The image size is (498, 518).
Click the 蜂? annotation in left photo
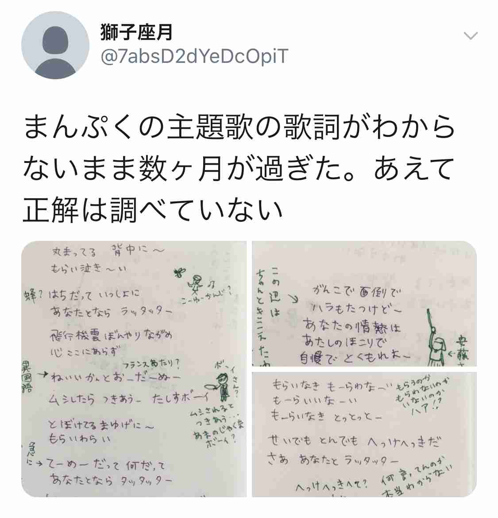[x=34, y=295]
